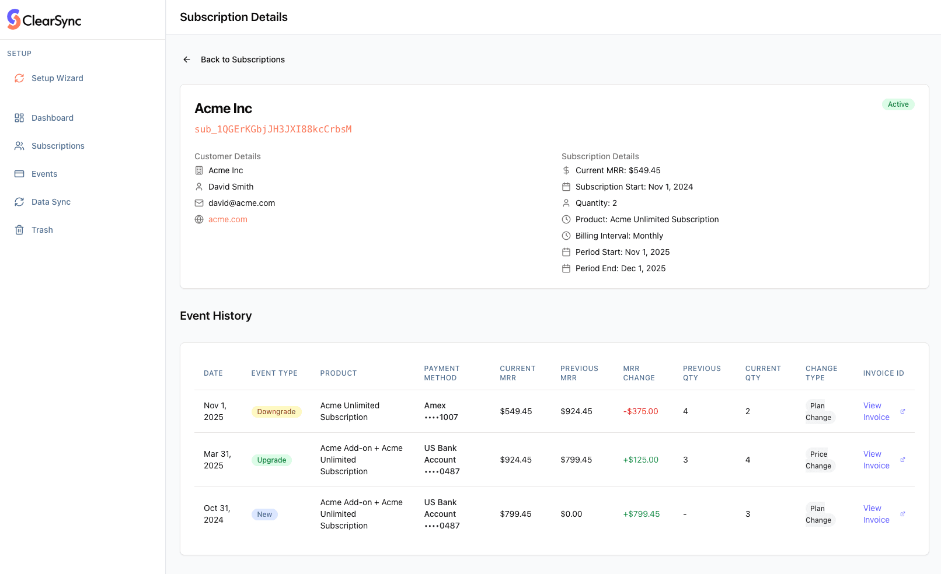This screenshot has width=941, height=574.
Task: Click the Billing Interval: Monthly text
Action: (x=619, y=236)
